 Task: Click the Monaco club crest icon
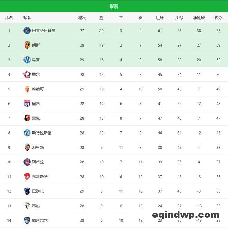[27, 89]
